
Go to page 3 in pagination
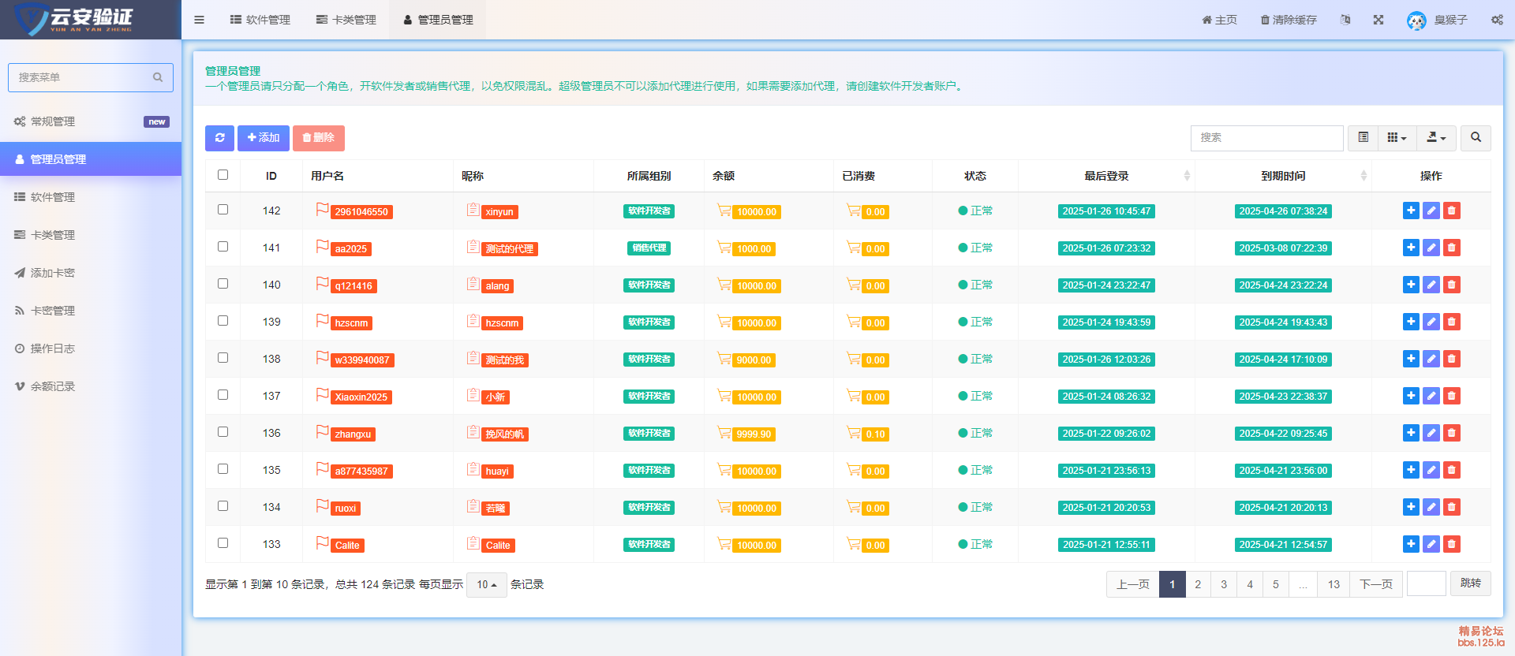[1224, 584]
